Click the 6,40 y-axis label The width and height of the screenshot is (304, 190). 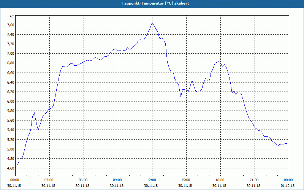[x=11, y=82]
